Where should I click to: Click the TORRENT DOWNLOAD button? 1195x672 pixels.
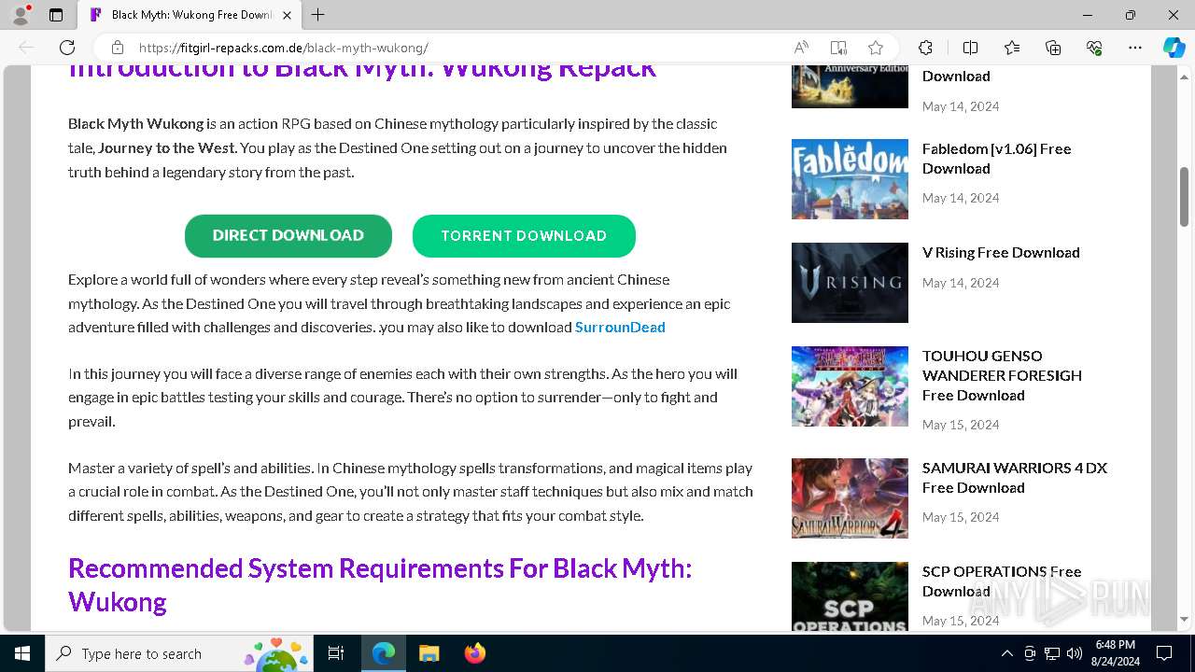(x=524, y=236)
